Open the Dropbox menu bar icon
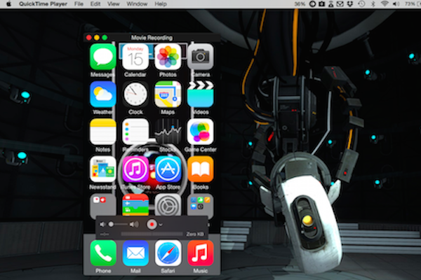This screenshot has width=421, height=280. pos(350,4)
